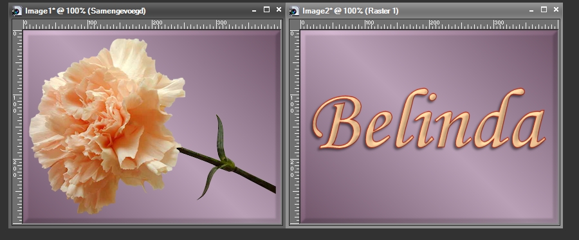Click the Belinda text in the Image2 canvas
The height and width of the screenshot is (240, 579).
pyautogui.click(x=428, y=119)
